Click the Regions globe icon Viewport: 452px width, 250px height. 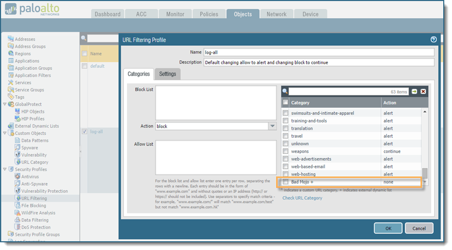pyautogui.click(x=11, y=53)
